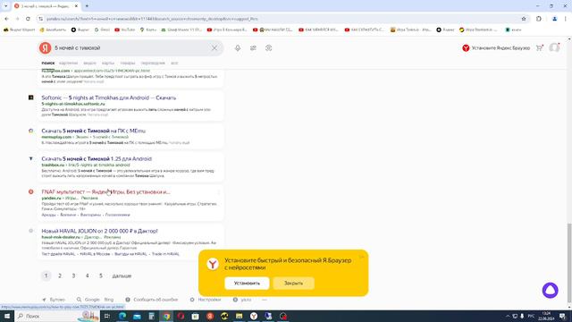Click 'дальше' for next results page

[122, 275]
